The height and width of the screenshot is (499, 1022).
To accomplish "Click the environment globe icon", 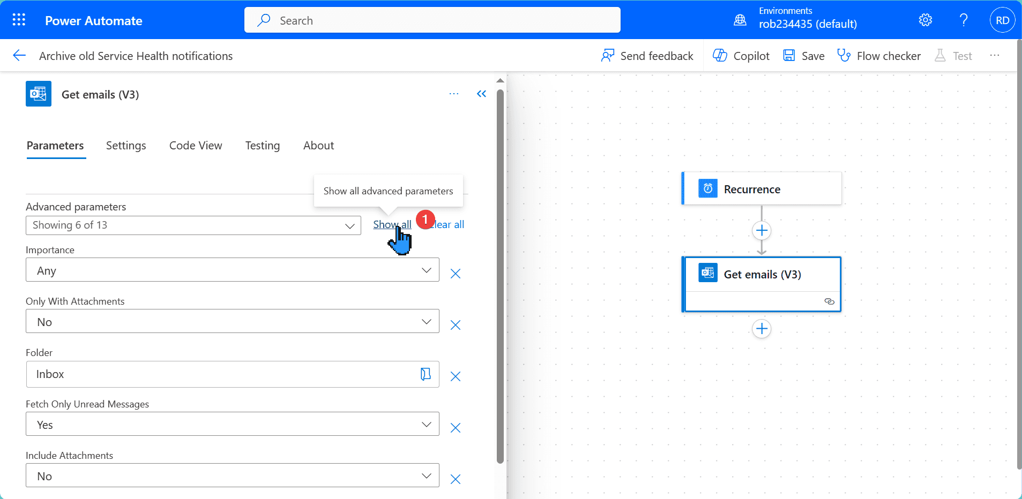I will (740, 20).
